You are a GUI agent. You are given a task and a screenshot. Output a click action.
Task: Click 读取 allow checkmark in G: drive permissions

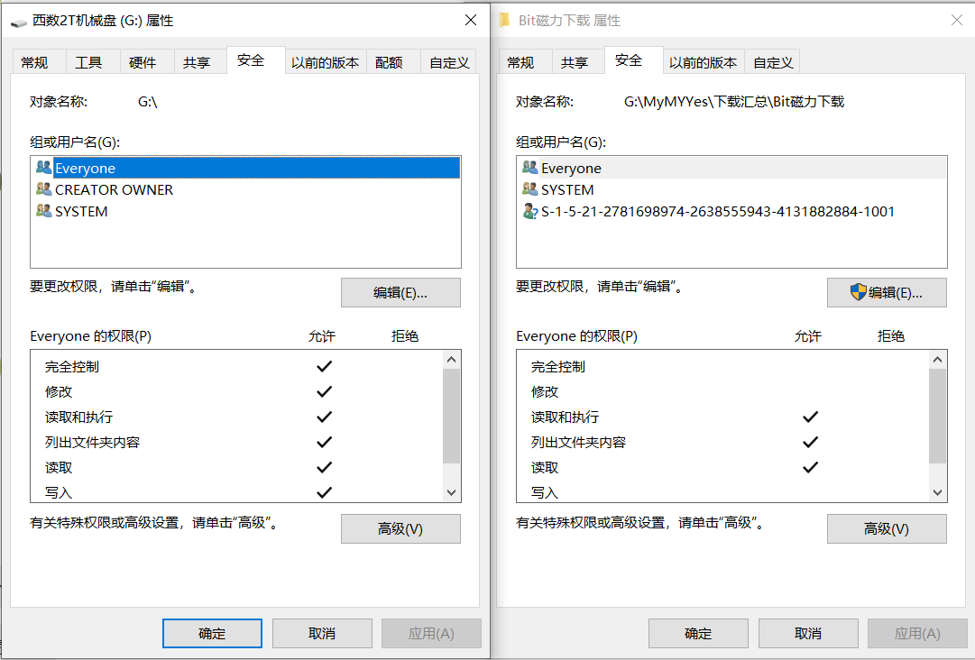[x=324, y=467]
